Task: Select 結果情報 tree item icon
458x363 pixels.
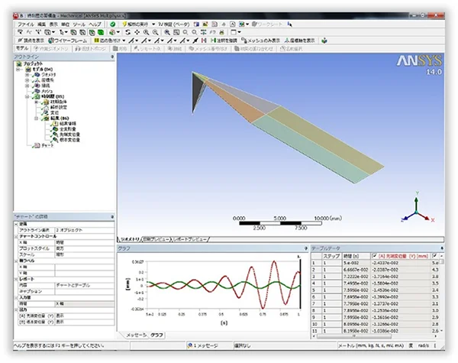Action: tap(55, 124)
